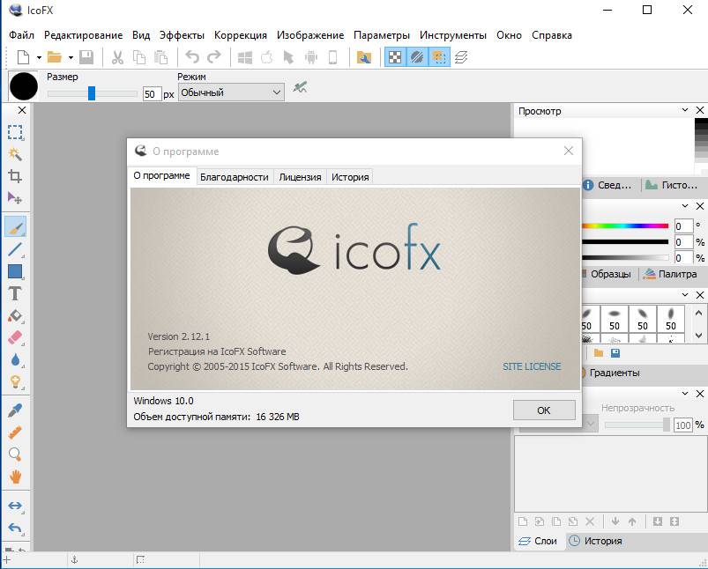Click the brush Размер slider
Screen dimensions: 708x569
[x=92, y=93]
